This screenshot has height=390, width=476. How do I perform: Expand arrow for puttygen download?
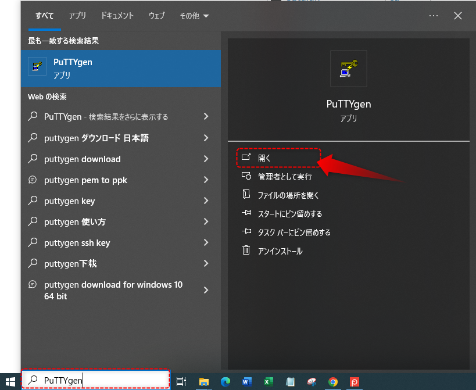(x=206, y=159)
